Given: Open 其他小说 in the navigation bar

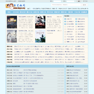Looking at the screenshot, I should (63, 12).
